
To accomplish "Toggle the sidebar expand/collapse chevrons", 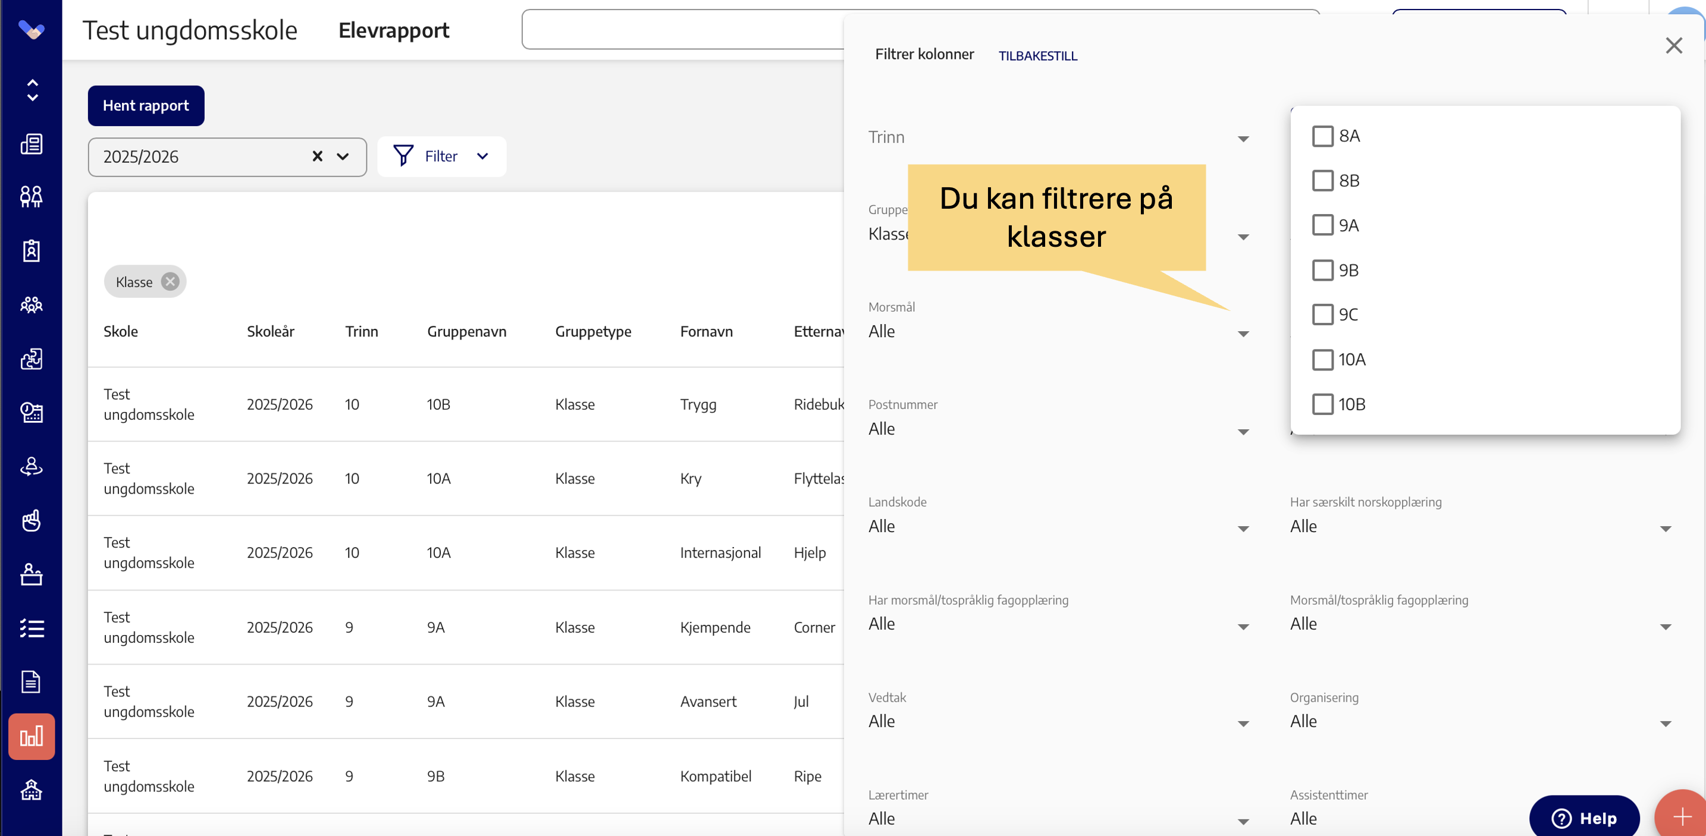I will tap(32, 90).
